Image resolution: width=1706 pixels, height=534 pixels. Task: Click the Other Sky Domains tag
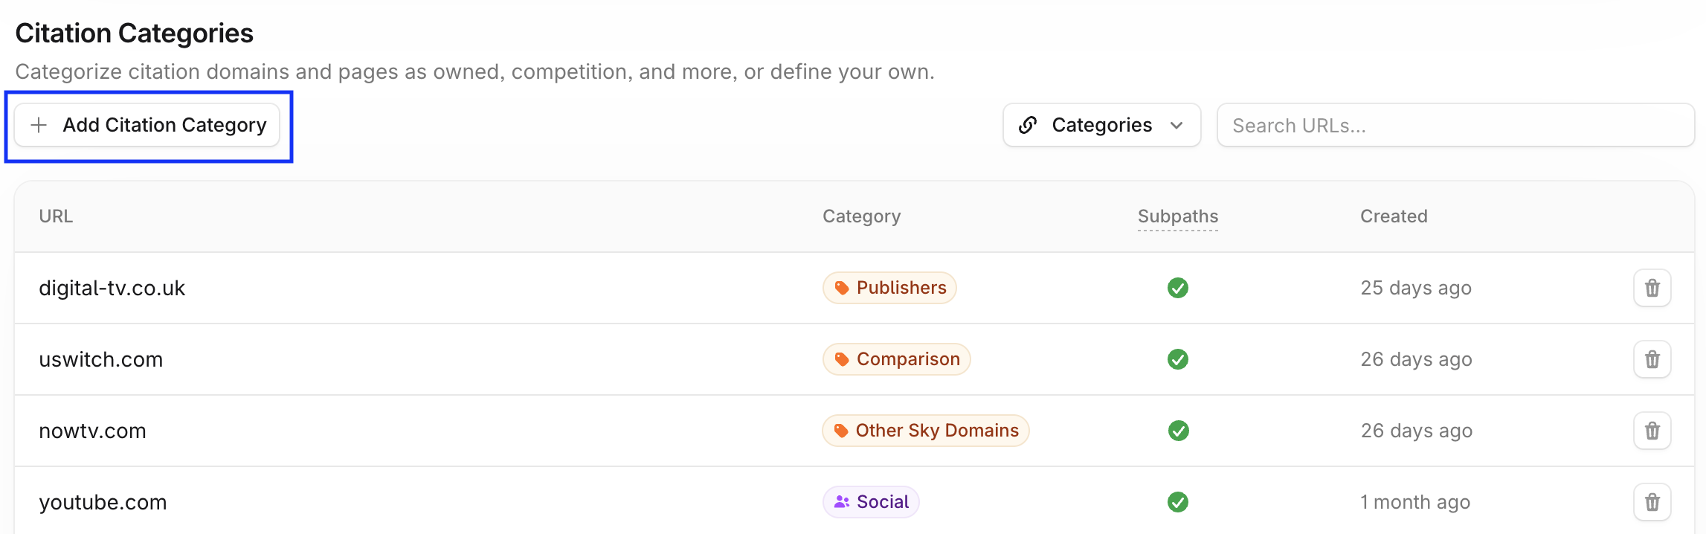click(925, 431)
